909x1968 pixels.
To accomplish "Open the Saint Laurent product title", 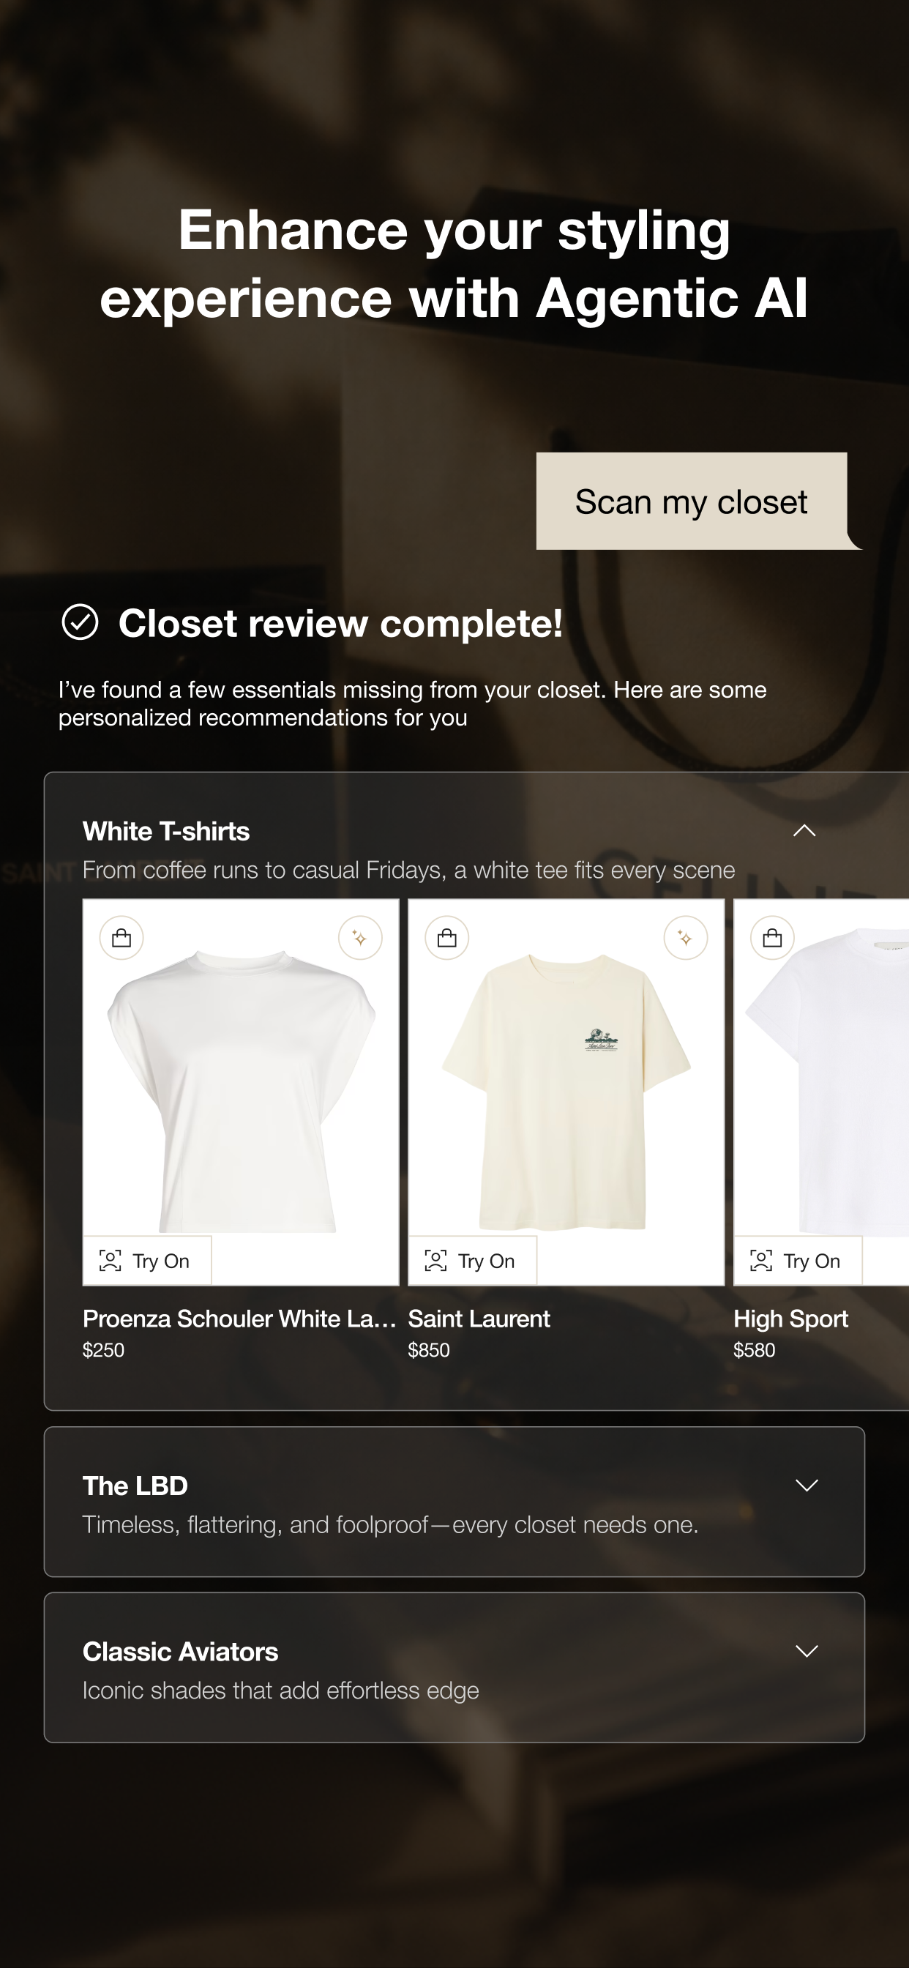I will [479, 1319].
